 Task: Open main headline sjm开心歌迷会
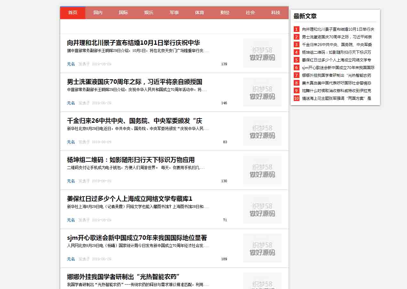pyautogui.click(x=137, y=238)
